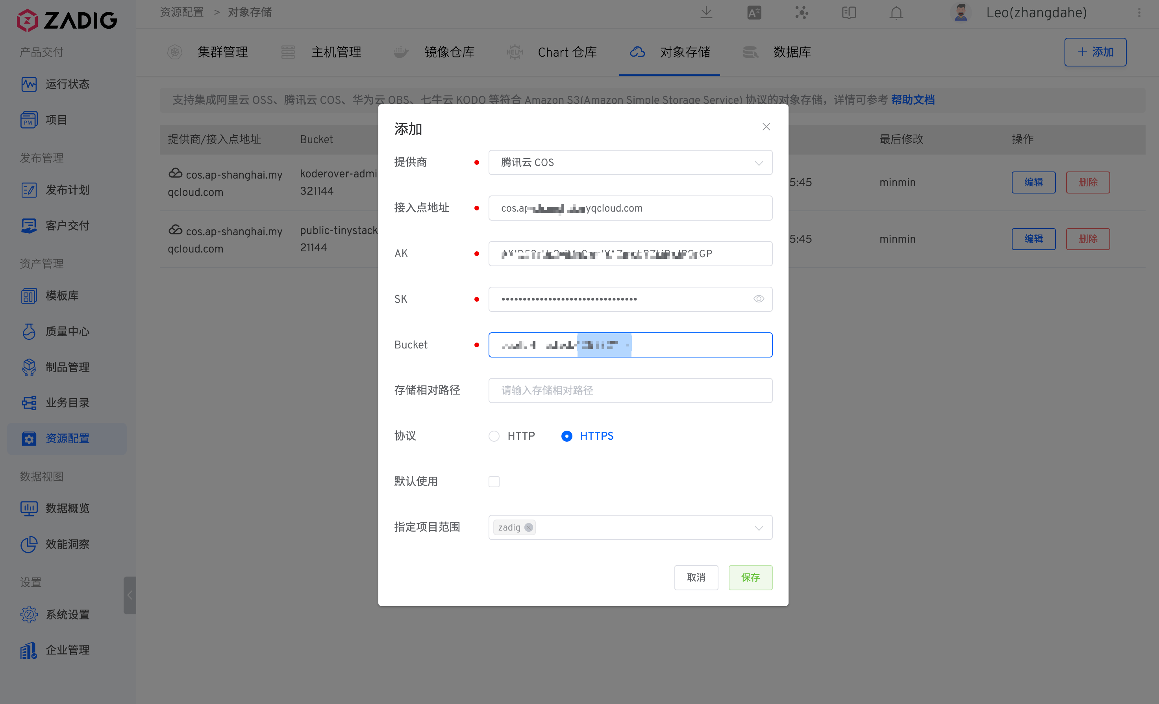The width and height of the screenshot is (1159, 704).
Task: Switch to the 镜像仓库 tab
Action: click(x=449, y=52)
